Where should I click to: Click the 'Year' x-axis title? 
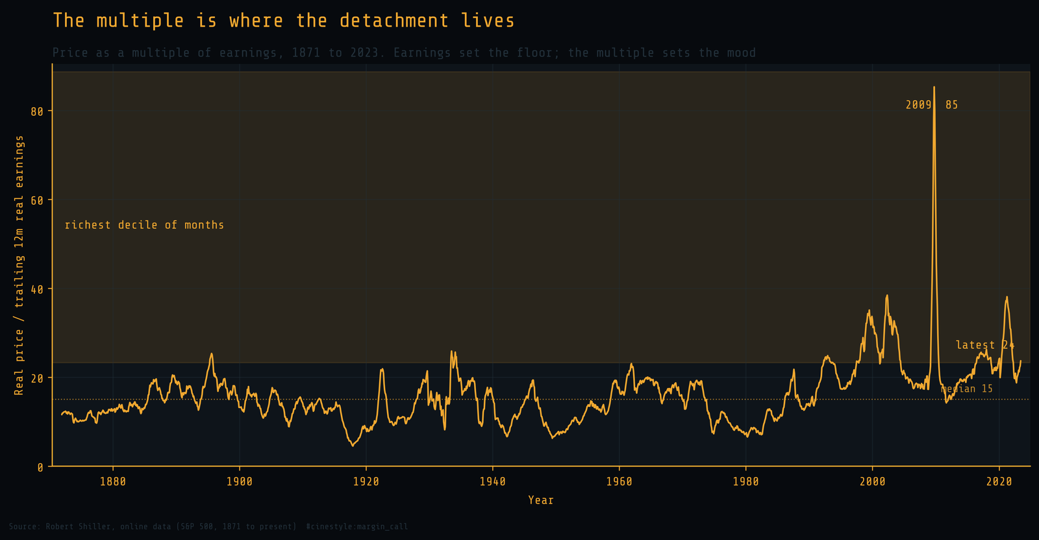(541, 500)
